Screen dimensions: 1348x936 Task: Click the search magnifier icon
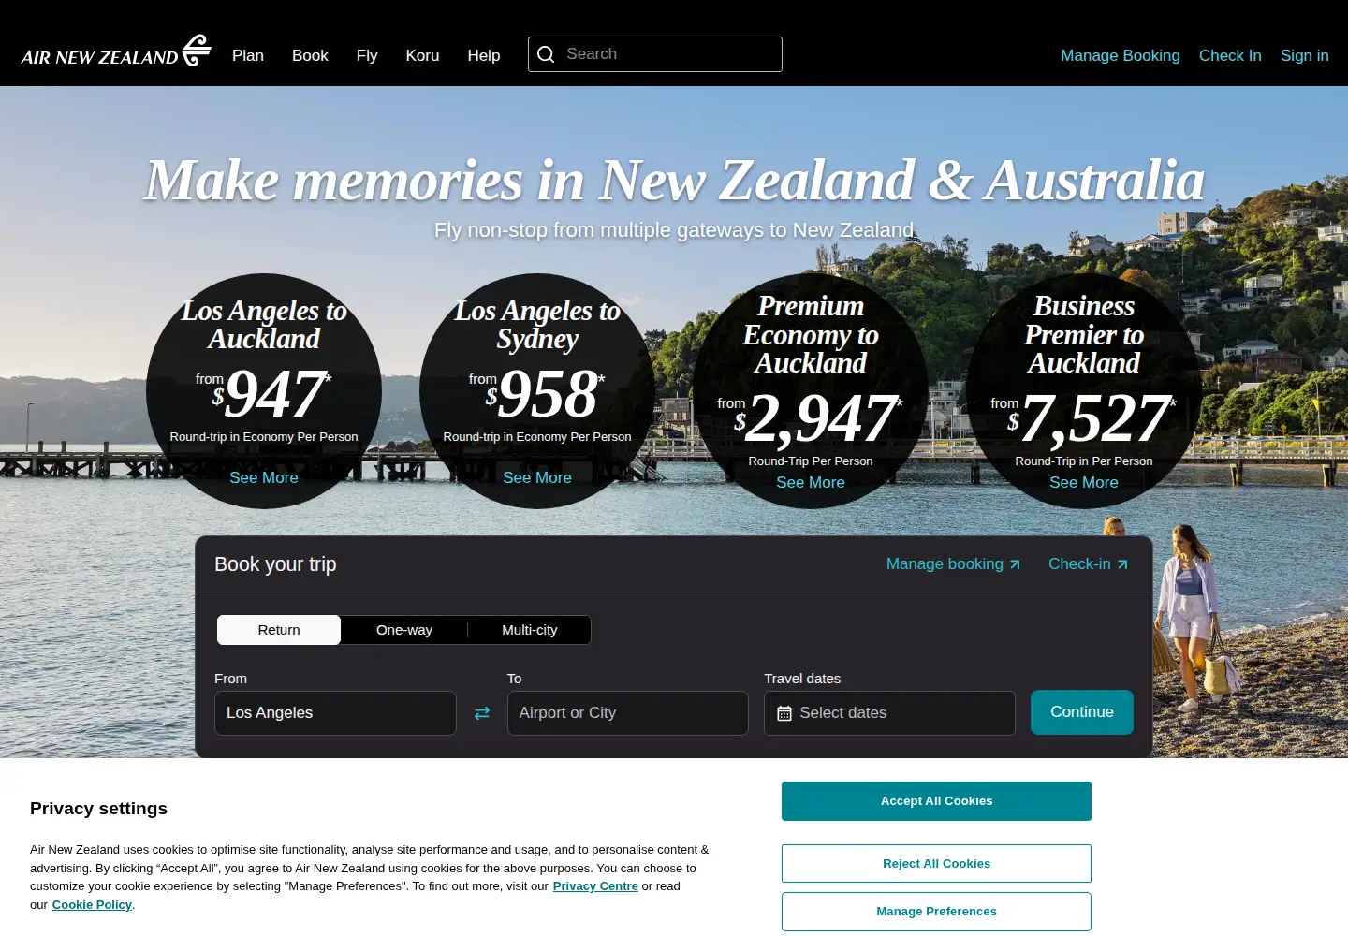coord(546,54)
